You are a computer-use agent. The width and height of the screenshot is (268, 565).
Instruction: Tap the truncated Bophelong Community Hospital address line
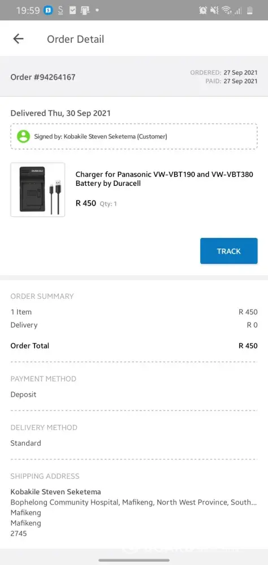click(133, 502)
